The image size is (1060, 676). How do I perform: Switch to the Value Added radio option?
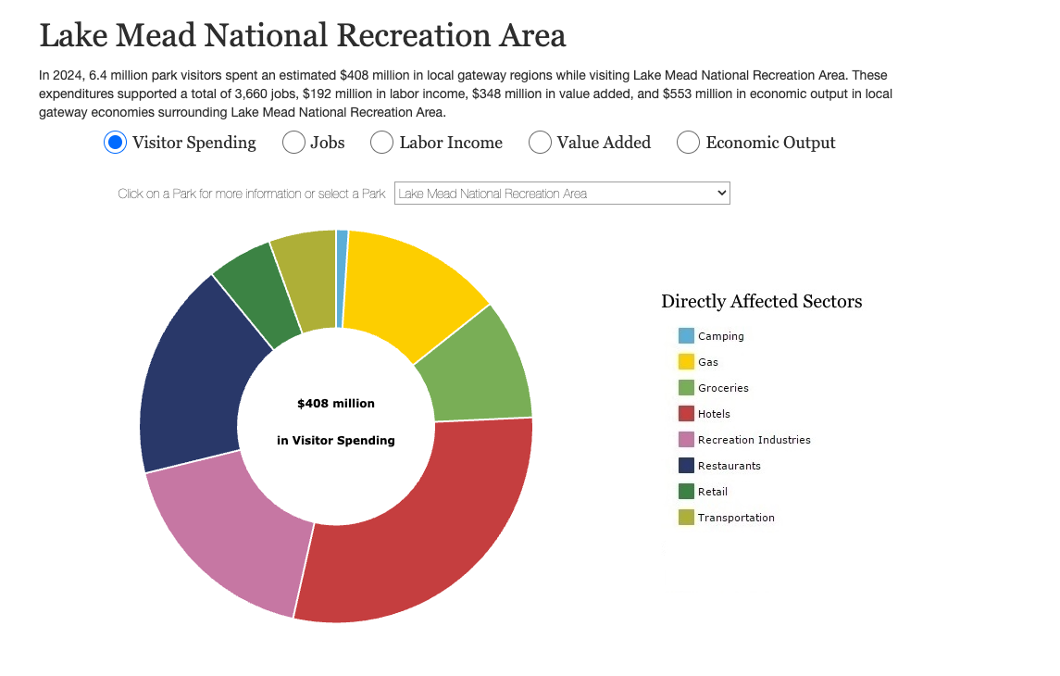click(540, 143)
